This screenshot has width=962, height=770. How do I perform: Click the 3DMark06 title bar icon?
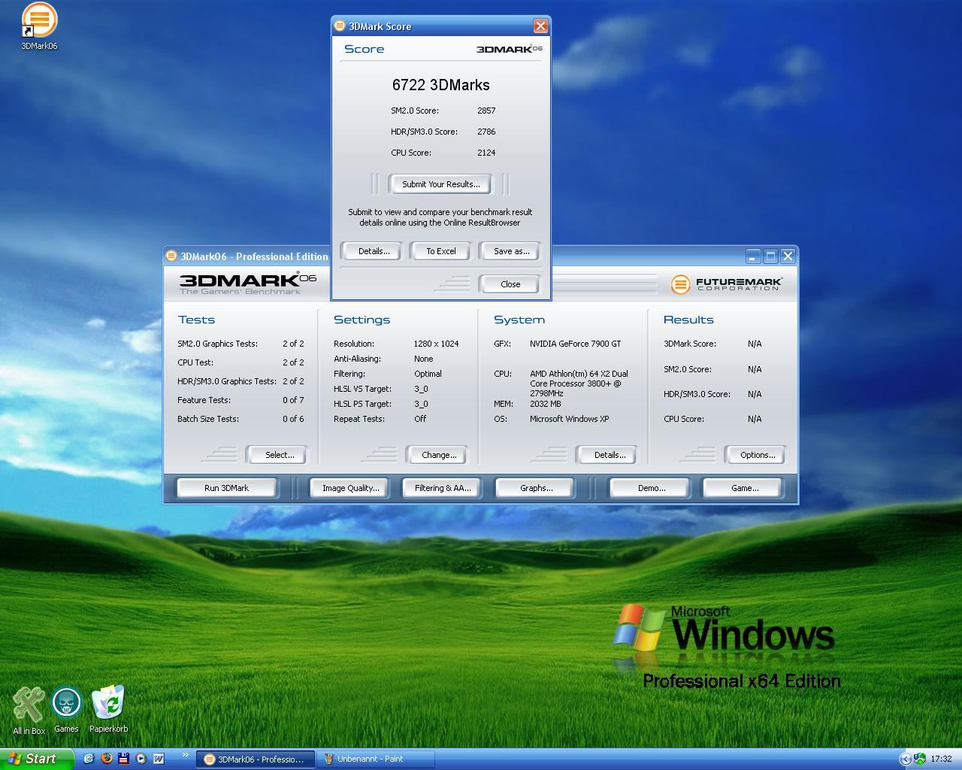171,256
